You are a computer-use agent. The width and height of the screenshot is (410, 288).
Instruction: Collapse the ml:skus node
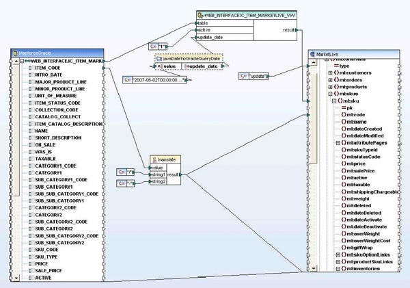click(x=330, y=94)
